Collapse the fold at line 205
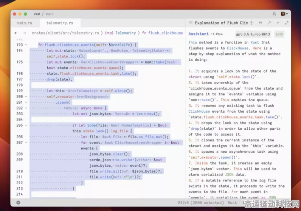301x211 pixels. [26, 126]
